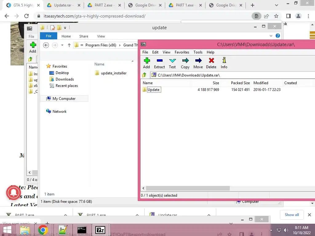315x236 pixels.
Task: Click Add icon in Update.rar 7-Zip toolbar
Action: click(x=147, y=61)
